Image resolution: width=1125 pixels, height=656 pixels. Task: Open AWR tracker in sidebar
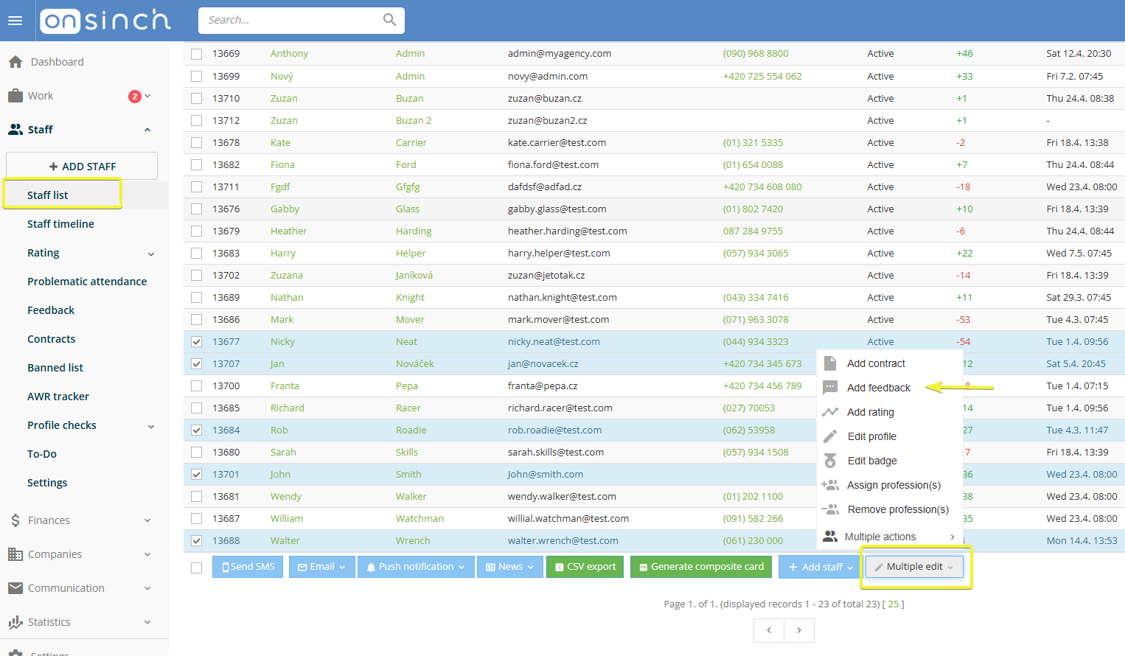tap(58, 397)
